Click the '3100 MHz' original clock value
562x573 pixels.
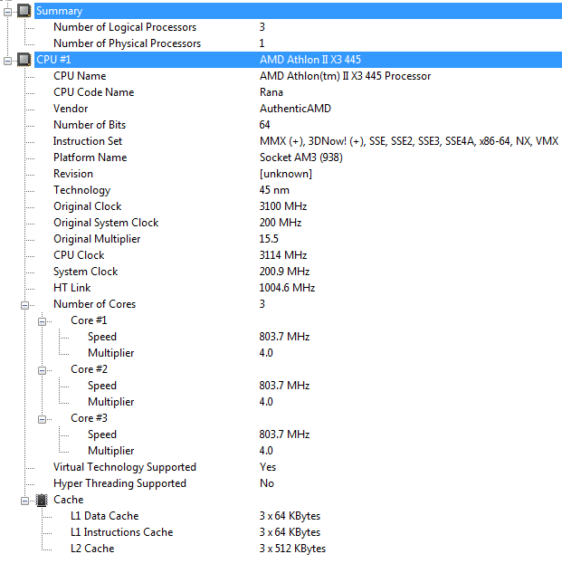tap(283, 206)
